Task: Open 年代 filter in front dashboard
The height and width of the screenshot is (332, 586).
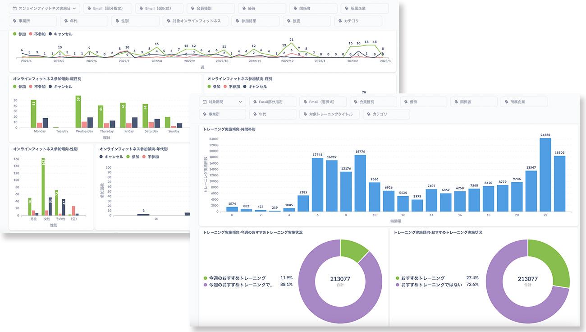Action: pos(272,114)
